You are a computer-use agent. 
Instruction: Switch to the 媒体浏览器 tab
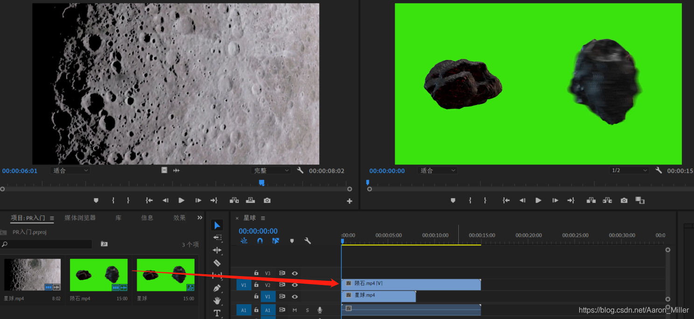coord(80,218)
